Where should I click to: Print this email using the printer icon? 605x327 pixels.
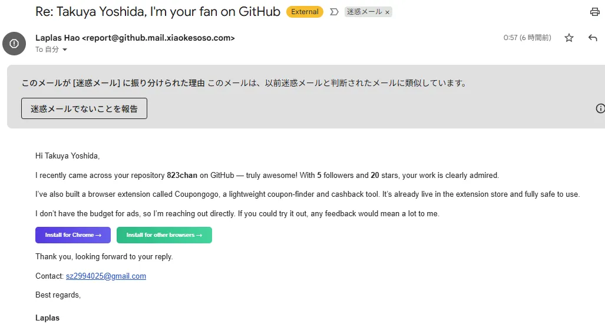tap(594, 12)
